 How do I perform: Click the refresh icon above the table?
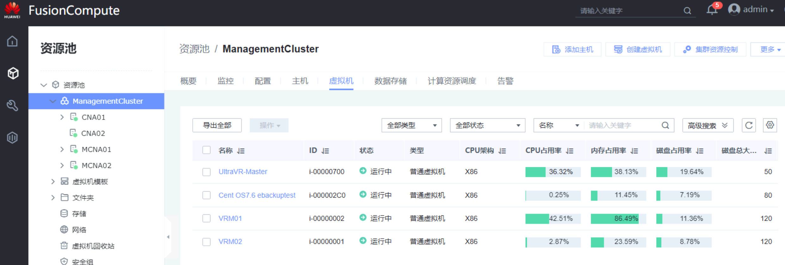tap(749, 125)
